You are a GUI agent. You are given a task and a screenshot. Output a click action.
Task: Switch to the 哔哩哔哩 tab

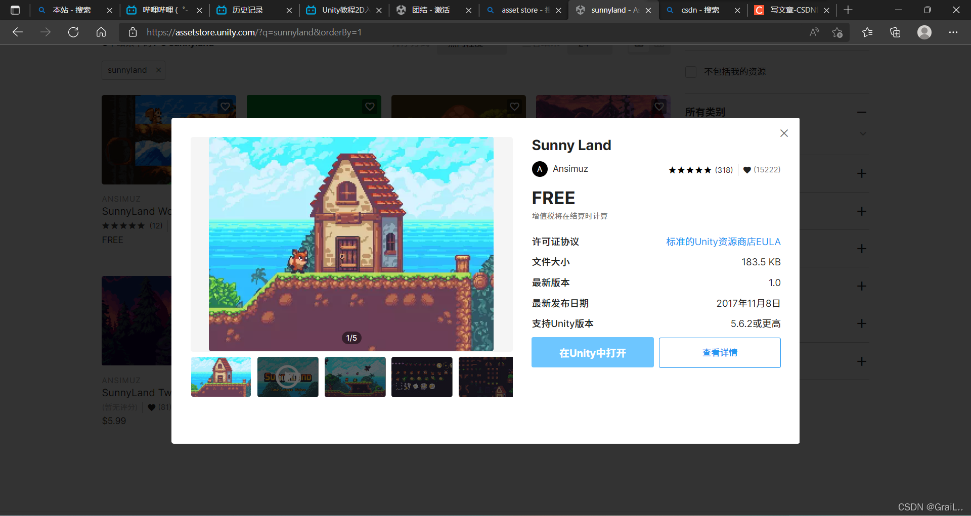tap(164, 10)
